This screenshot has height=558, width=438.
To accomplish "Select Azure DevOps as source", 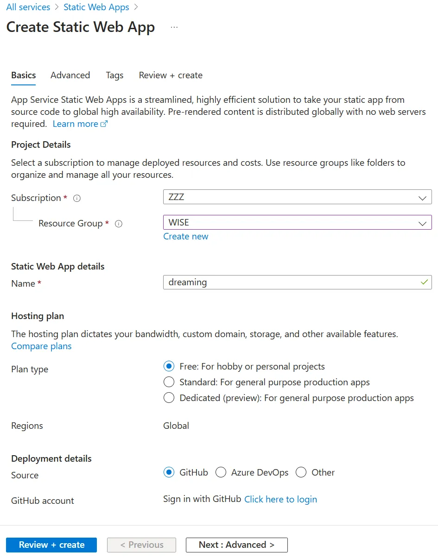I will coord(221,472).
